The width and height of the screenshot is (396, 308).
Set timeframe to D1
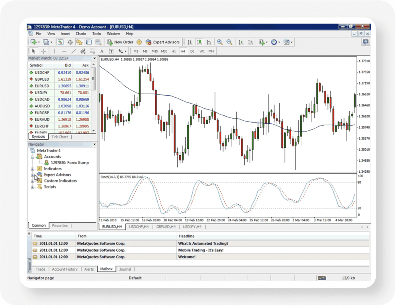[192, 51]
